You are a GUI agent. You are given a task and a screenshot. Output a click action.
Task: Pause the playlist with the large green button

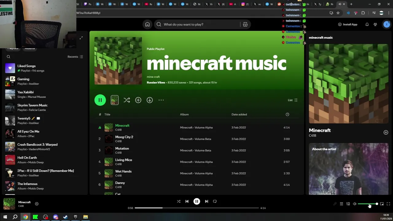click(100, 100)
